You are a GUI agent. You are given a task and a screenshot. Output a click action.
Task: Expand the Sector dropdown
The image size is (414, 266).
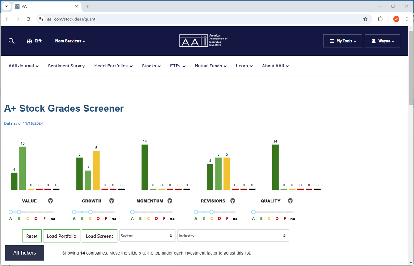click(148, 236)
